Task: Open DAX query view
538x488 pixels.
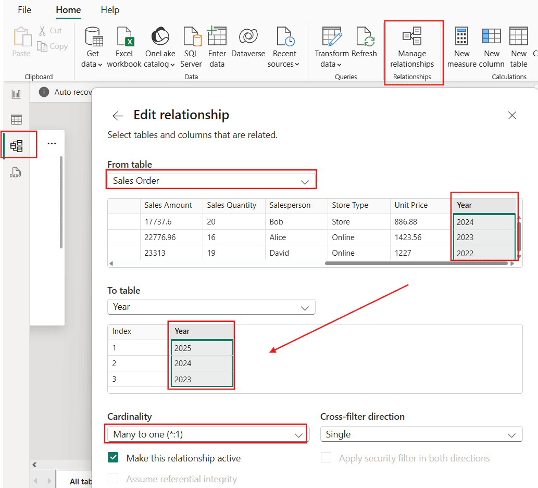Action: coord(16,172)
